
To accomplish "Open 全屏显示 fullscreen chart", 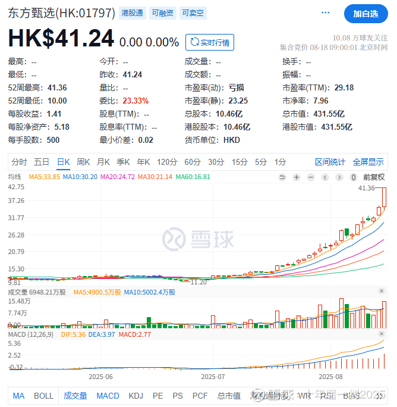I will (x=368, y=162).
